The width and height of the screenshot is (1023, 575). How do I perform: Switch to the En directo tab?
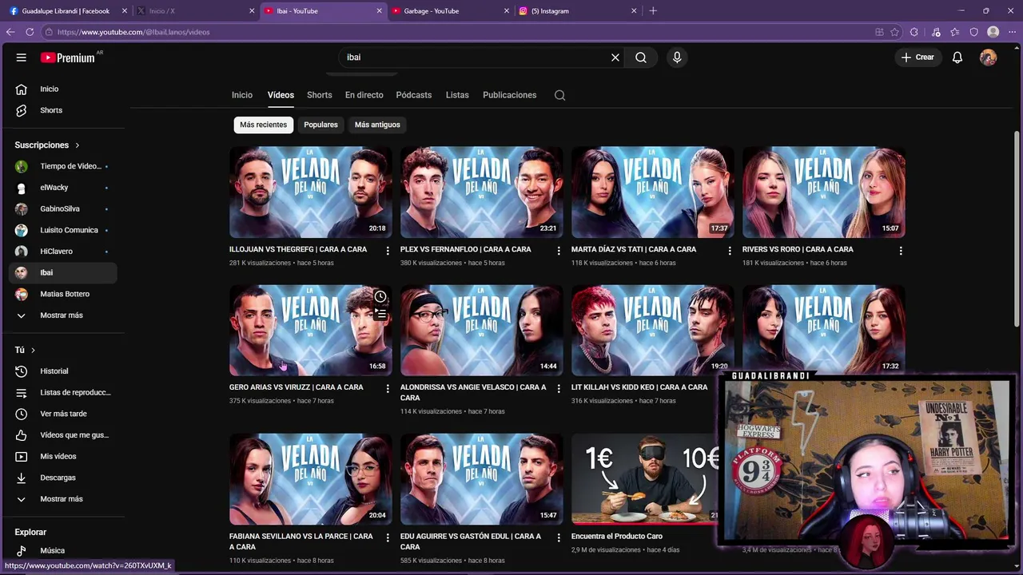coord(364,95)
